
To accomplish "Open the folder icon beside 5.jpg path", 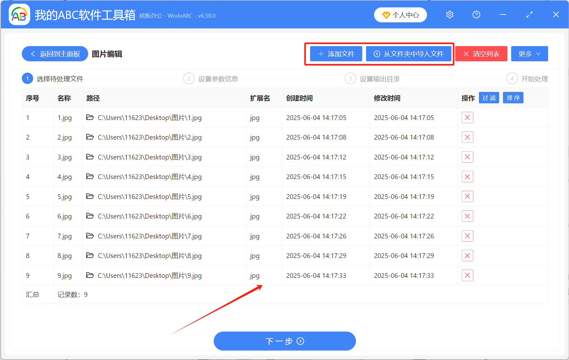I will 90,196.
